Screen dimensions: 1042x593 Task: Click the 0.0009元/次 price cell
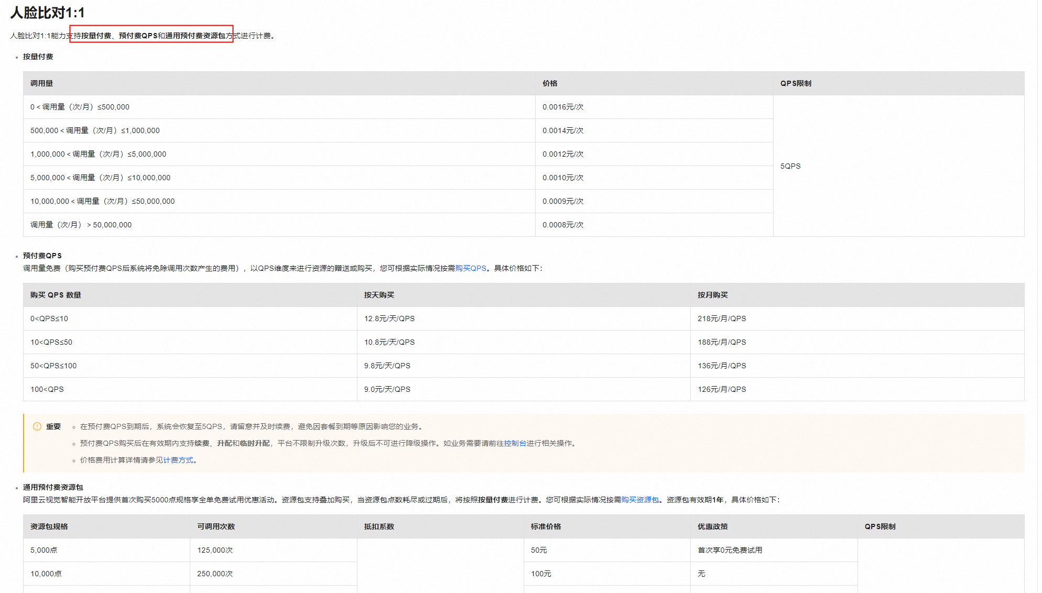pos(654,201)
